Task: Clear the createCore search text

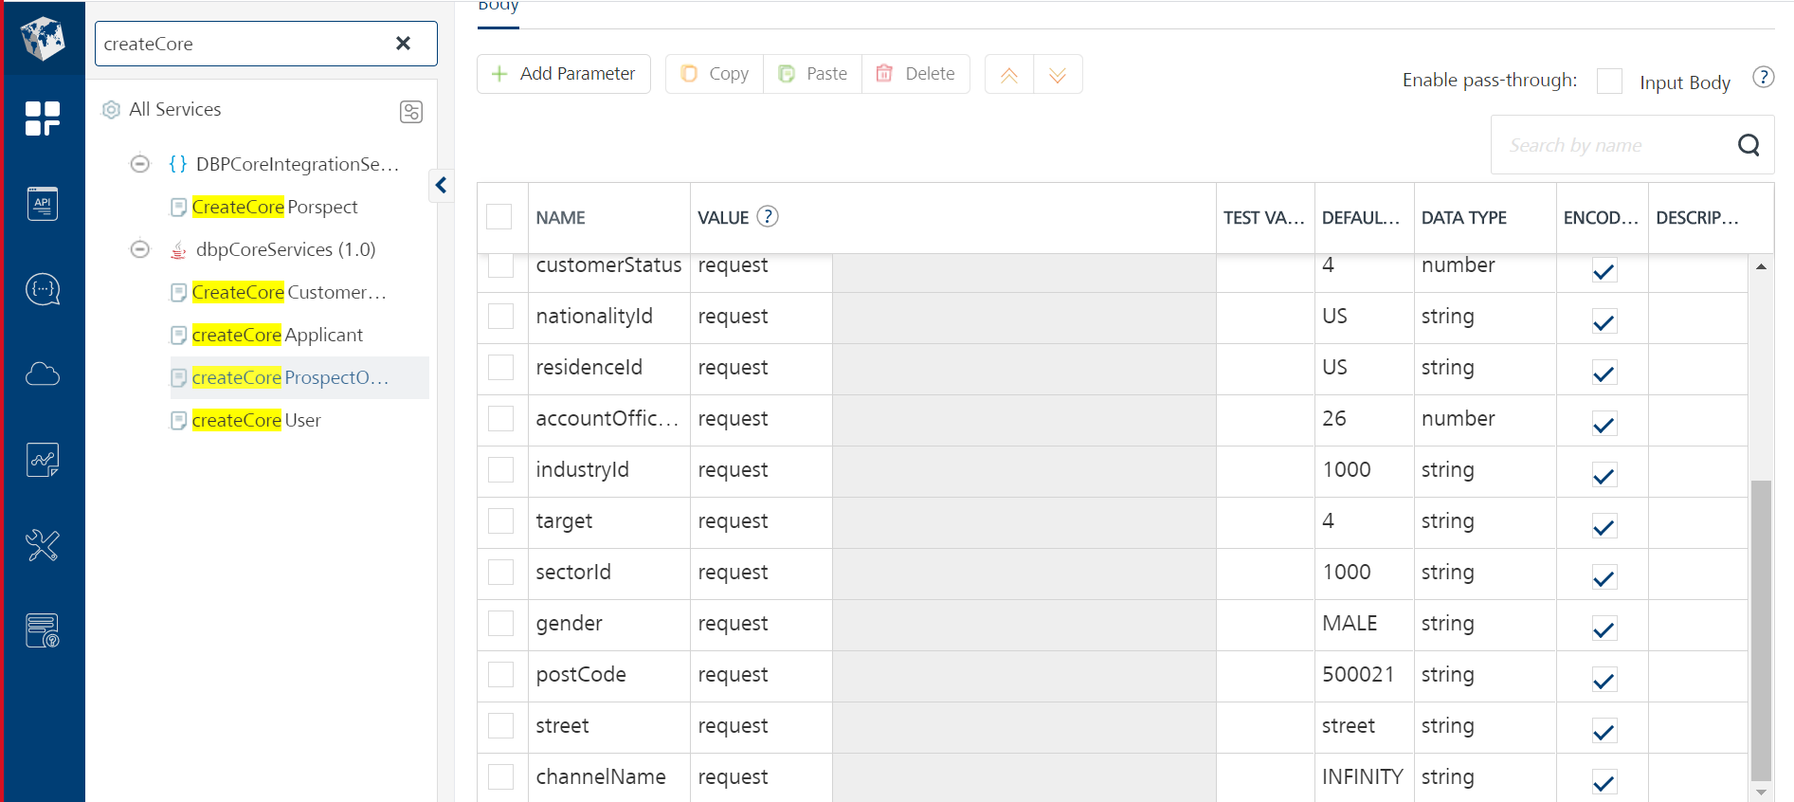Action: tap(403, 44)
